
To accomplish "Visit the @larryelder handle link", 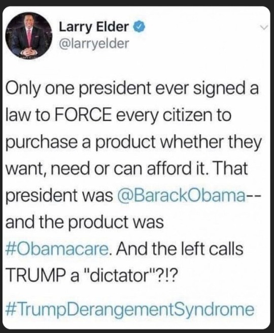I will click(94, 43).
